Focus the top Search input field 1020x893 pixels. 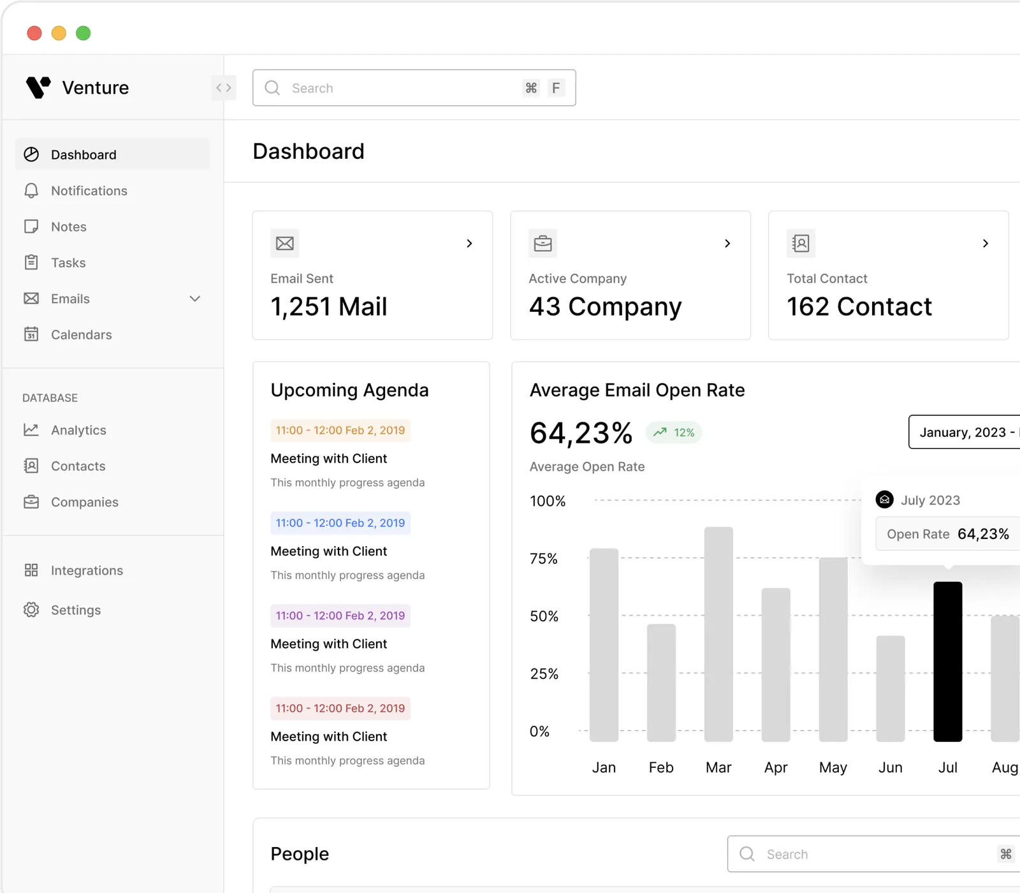click(414, 88)
